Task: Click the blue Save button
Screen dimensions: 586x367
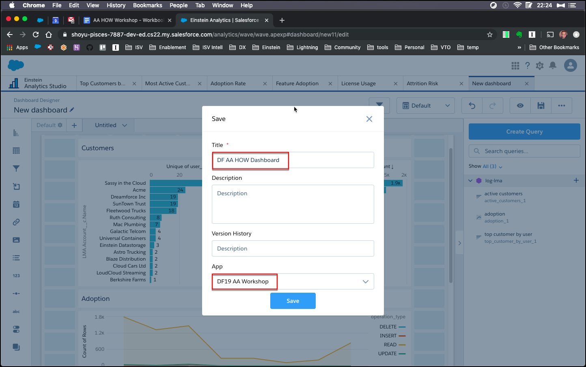Action: pyautogui.click(x=293, y=301)
